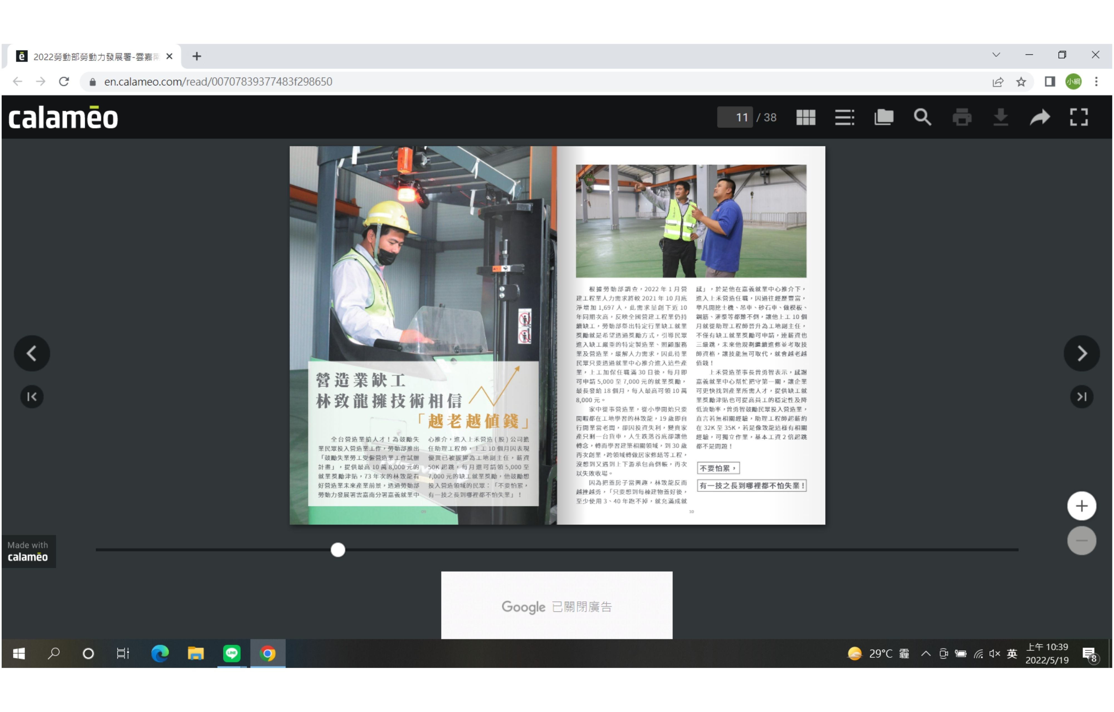
Task: Open the table of contents
Action: (x=844, y=117)
